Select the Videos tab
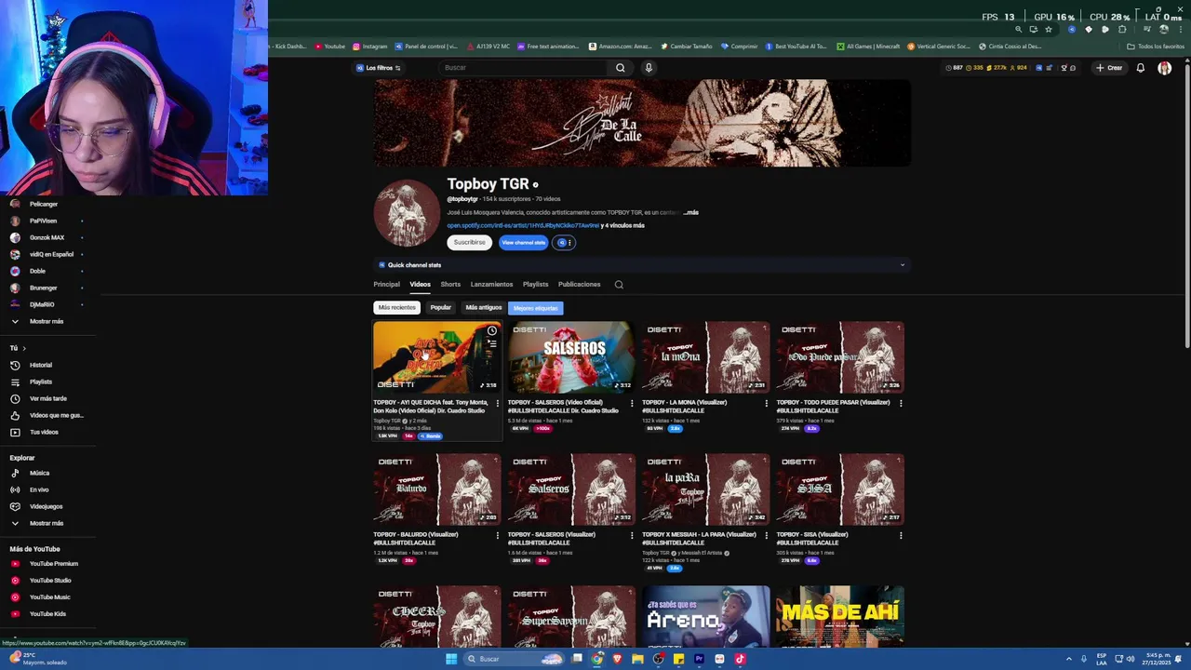1191x670 pixels. pos(420,285)
